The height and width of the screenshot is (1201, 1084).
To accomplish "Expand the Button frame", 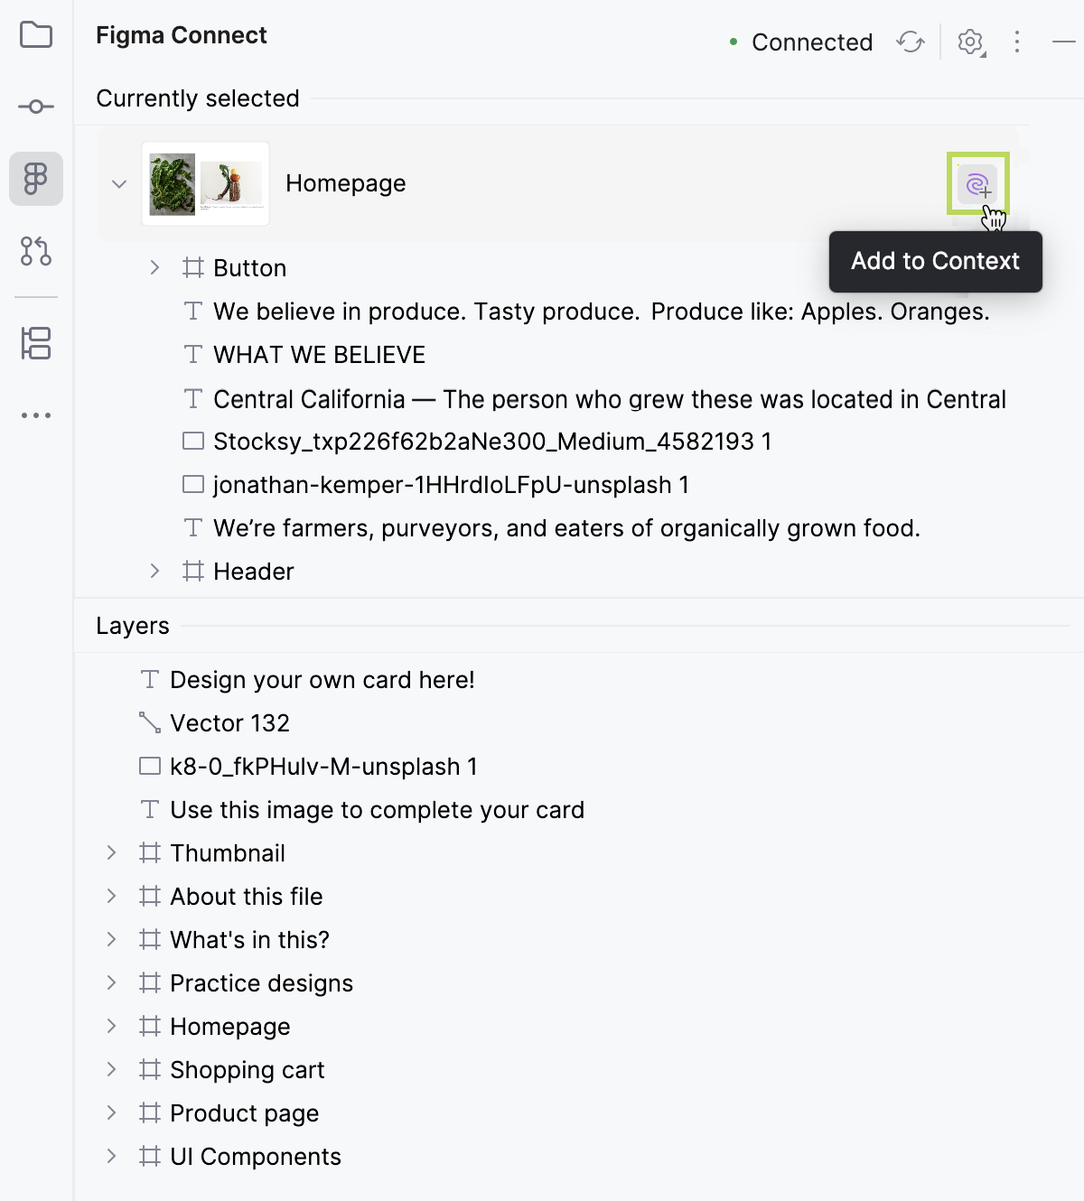I will [154, 267].
